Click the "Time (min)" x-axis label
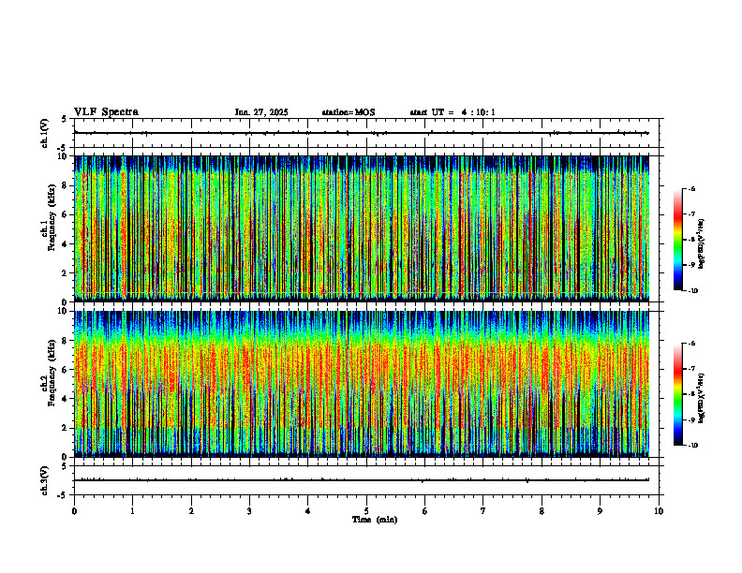The image size is (742, 573). [375, 520]
